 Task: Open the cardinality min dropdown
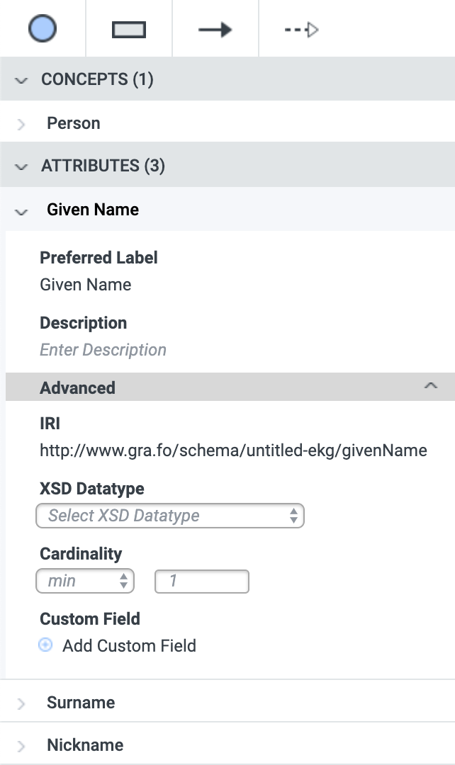coord(85,581)
